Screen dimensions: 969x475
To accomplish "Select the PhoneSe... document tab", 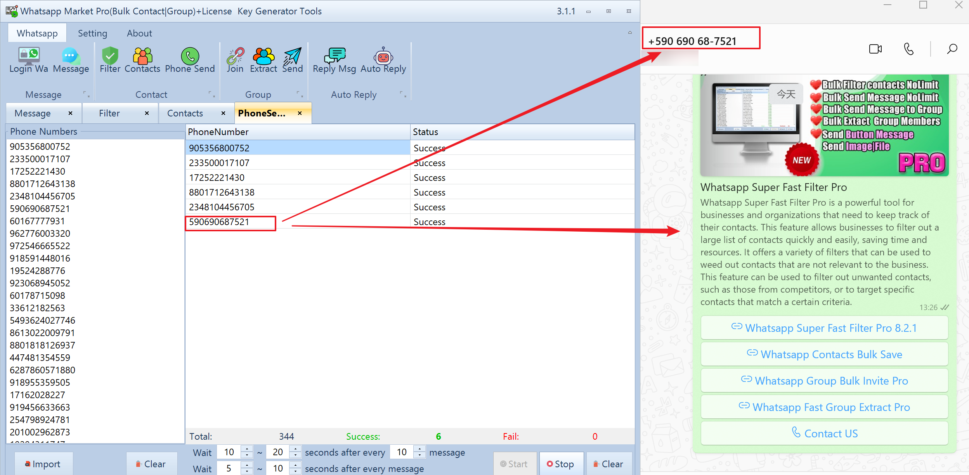I will click(262, 113).
